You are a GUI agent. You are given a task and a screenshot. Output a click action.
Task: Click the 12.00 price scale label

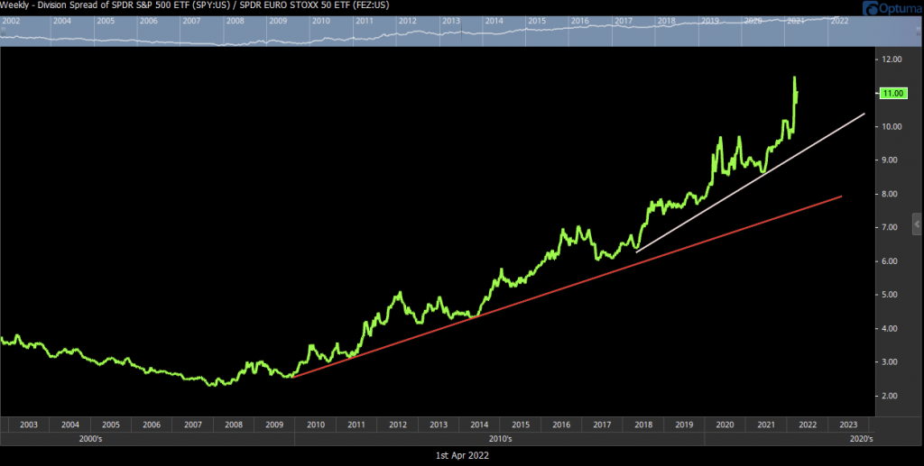(892, 59)
